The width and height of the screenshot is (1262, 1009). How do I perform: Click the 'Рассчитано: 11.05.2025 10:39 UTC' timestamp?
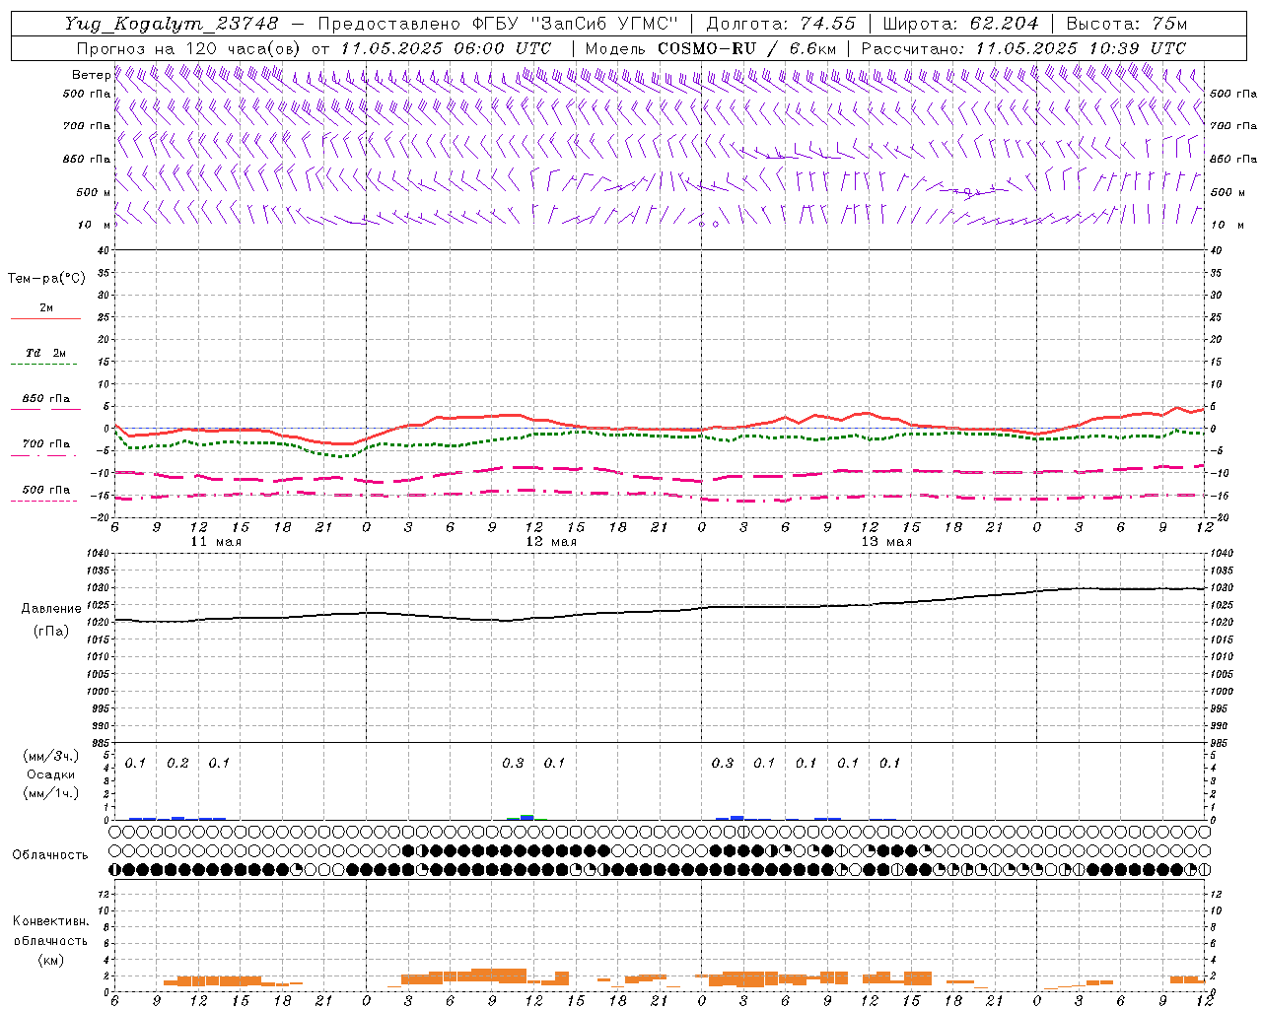1023,48
